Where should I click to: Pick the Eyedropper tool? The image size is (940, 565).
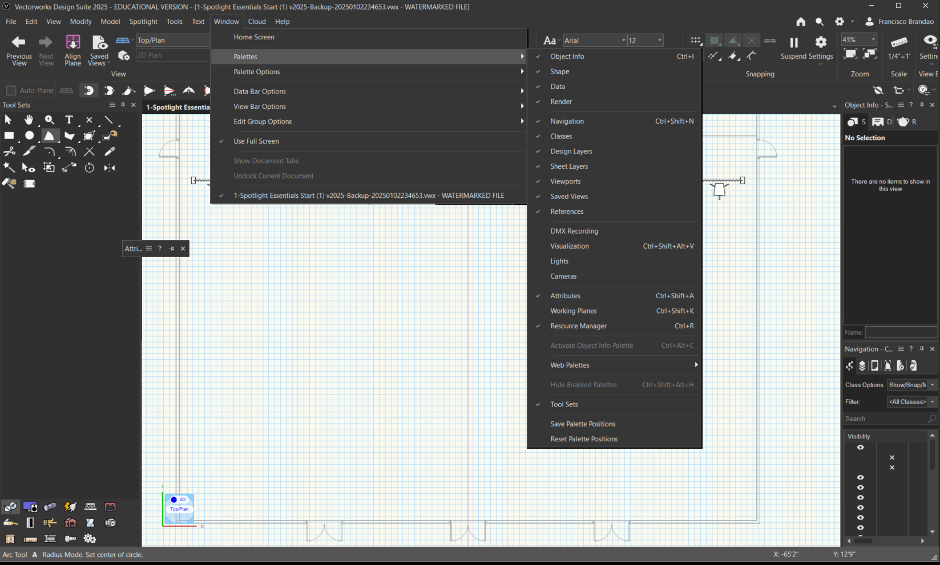(x=110, y=152)
